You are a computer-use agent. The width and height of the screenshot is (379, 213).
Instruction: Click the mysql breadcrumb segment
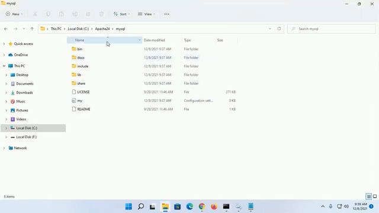[120, 29]
